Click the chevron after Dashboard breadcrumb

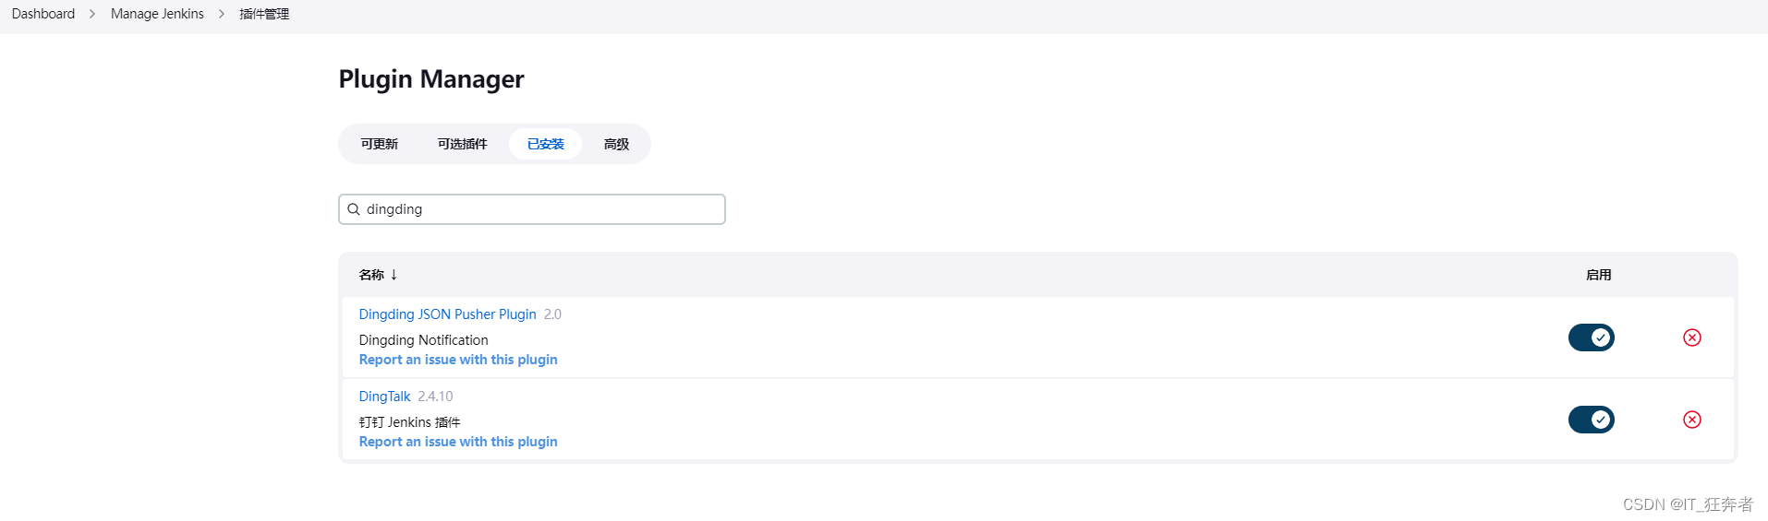(92, 14)
